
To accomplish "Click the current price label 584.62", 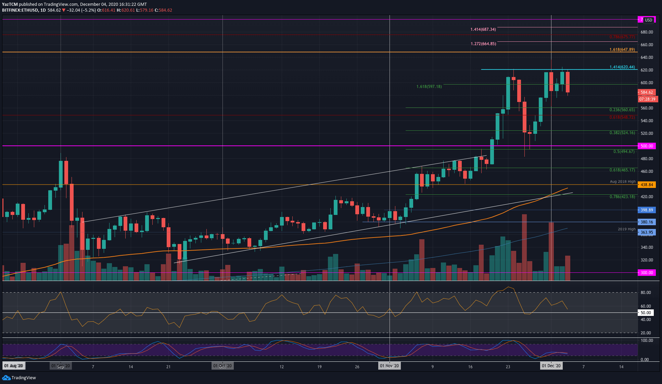I will tap(647, 92).
